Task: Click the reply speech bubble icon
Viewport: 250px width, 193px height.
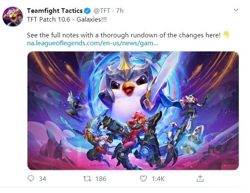Action: coord(31,178)
